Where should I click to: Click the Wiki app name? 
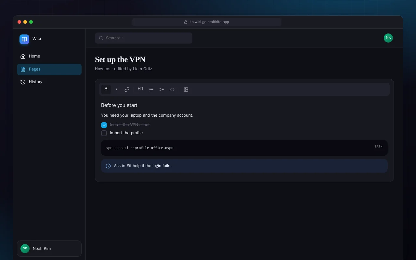(37, 39)
